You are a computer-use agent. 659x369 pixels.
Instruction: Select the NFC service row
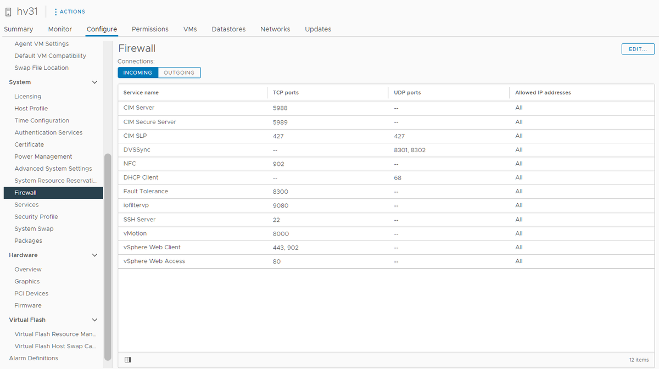[386, 164]
